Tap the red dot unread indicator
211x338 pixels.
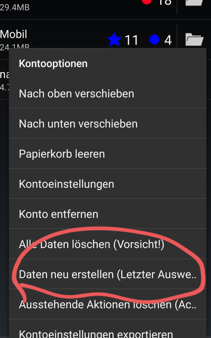click(x=147, y=2)
